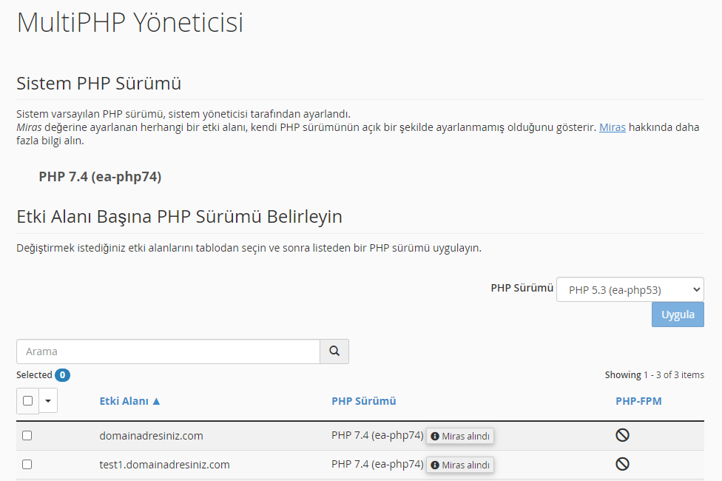
Task: Open the Miras link in the description
Action: [612, 127]
